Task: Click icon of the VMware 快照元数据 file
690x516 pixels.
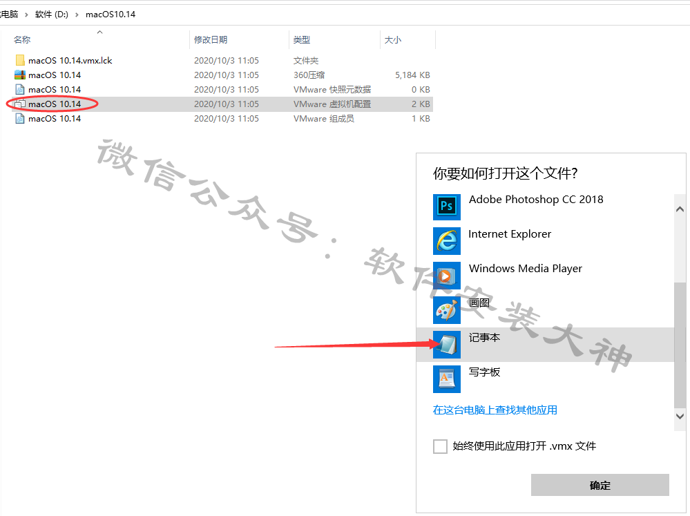Action: tap(20, 89)
